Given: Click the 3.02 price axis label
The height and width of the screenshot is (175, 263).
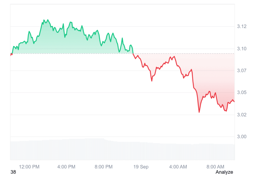Looking at the screenshot, I should click(x=242, y=115).
